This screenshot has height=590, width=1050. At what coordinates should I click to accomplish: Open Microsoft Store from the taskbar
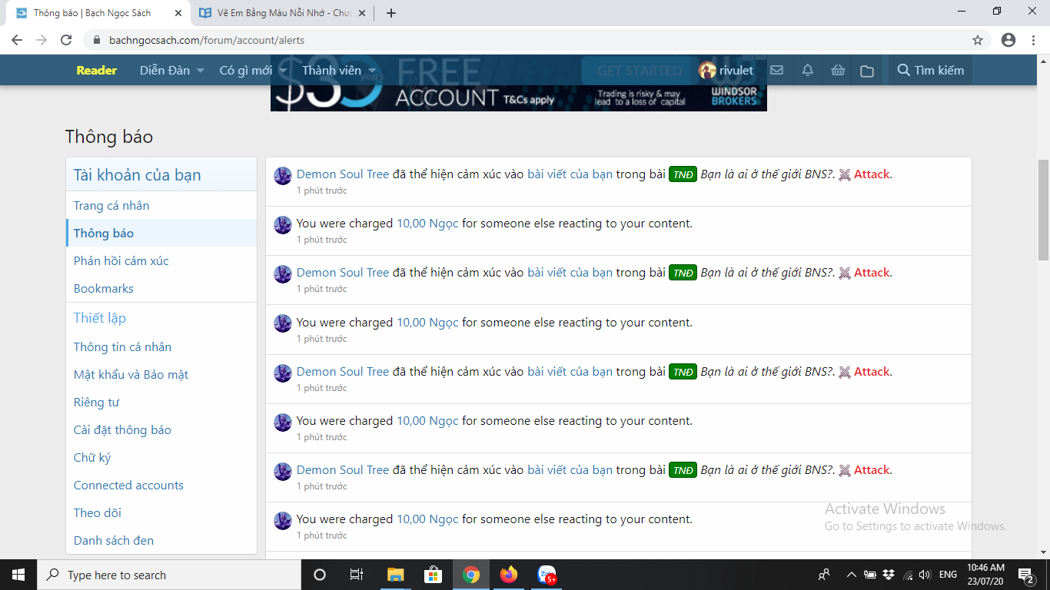[434, 575]
